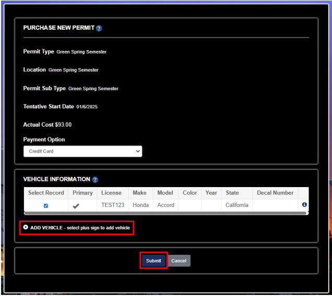Click the State column header
The width and height of the screenshot is (332, 296).
(232, 193)
